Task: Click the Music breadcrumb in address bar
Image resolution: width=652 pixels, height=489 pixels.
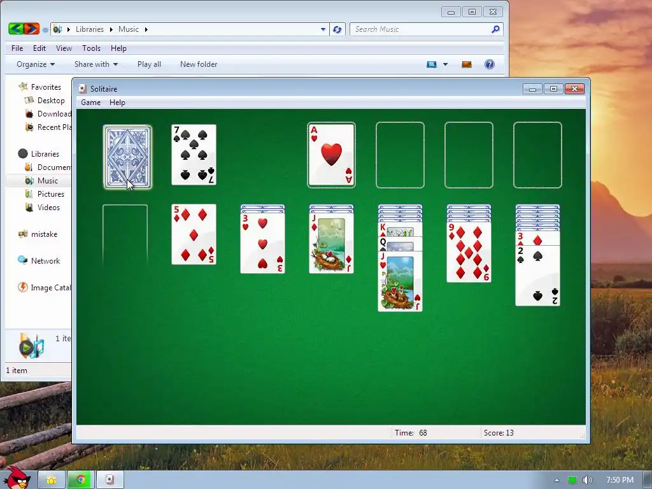Action: point(129,29)
